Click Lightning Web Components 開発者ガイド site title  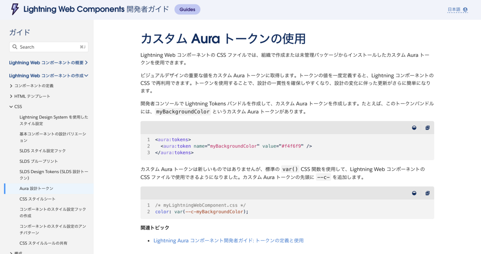click(x=96, y=9)
